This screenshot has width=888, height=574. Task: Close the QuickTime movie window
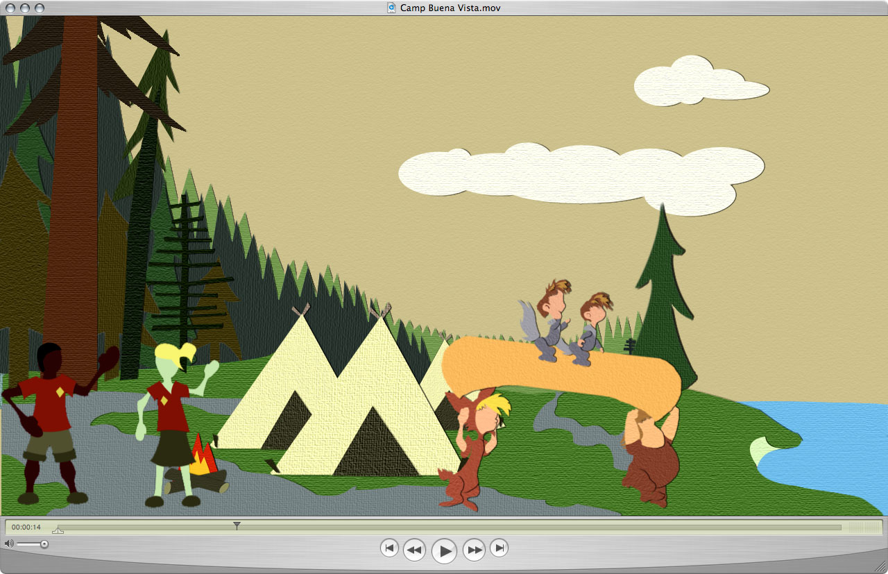coord(10,8)
